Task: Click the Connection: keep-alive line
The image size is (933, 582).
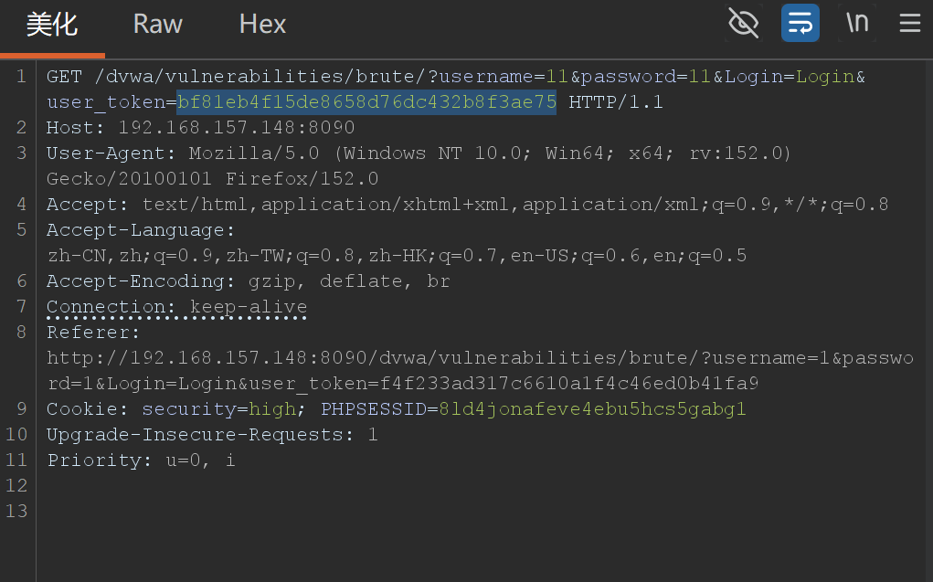Action: click(x=176, y=306)
